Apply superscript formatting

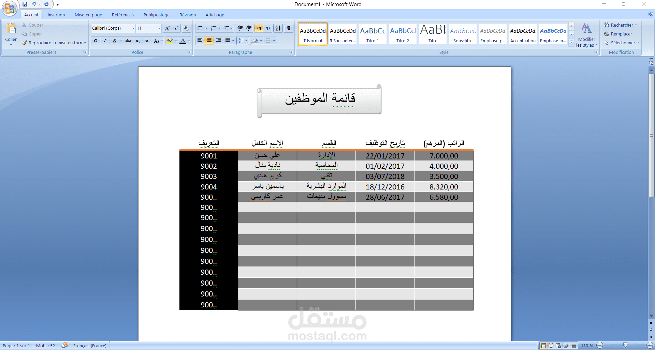[147, 41]
